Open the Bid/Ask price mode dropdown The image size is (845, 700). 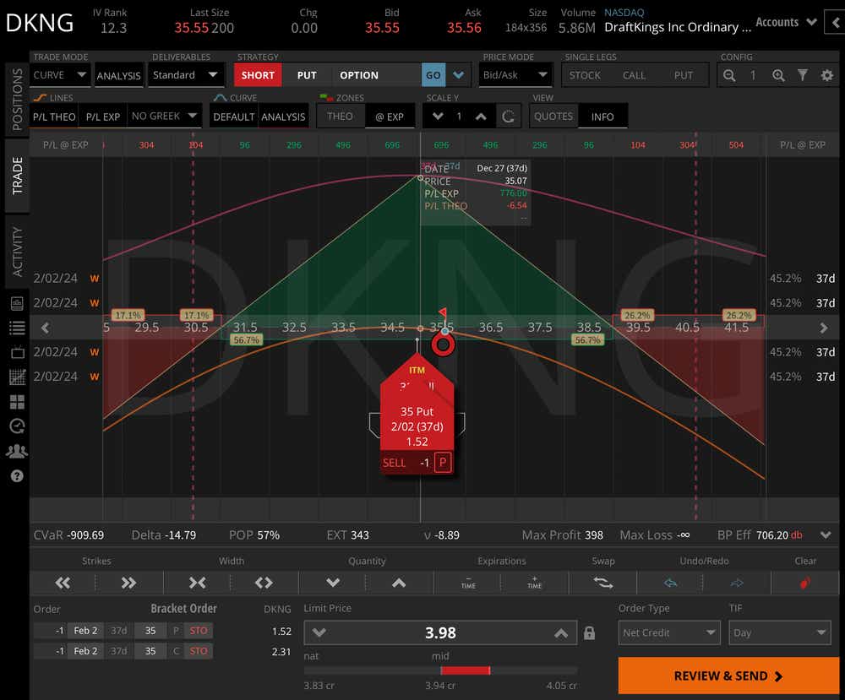tap(515, 75)
